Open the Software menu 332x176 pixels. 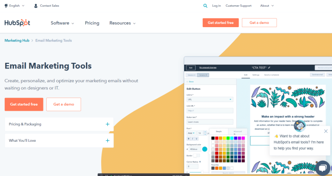point(62,23)
